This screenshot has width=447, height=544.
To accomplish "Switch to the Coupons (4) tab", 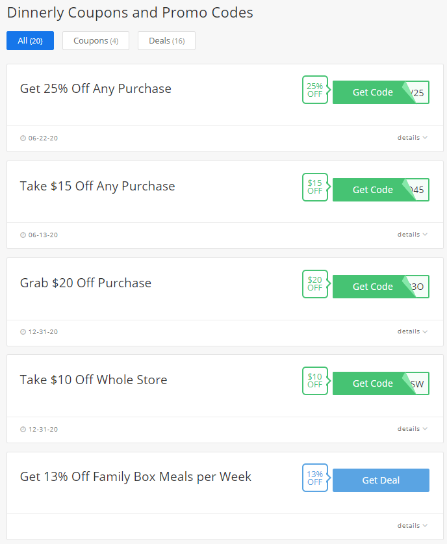I will tap(96, 40).
